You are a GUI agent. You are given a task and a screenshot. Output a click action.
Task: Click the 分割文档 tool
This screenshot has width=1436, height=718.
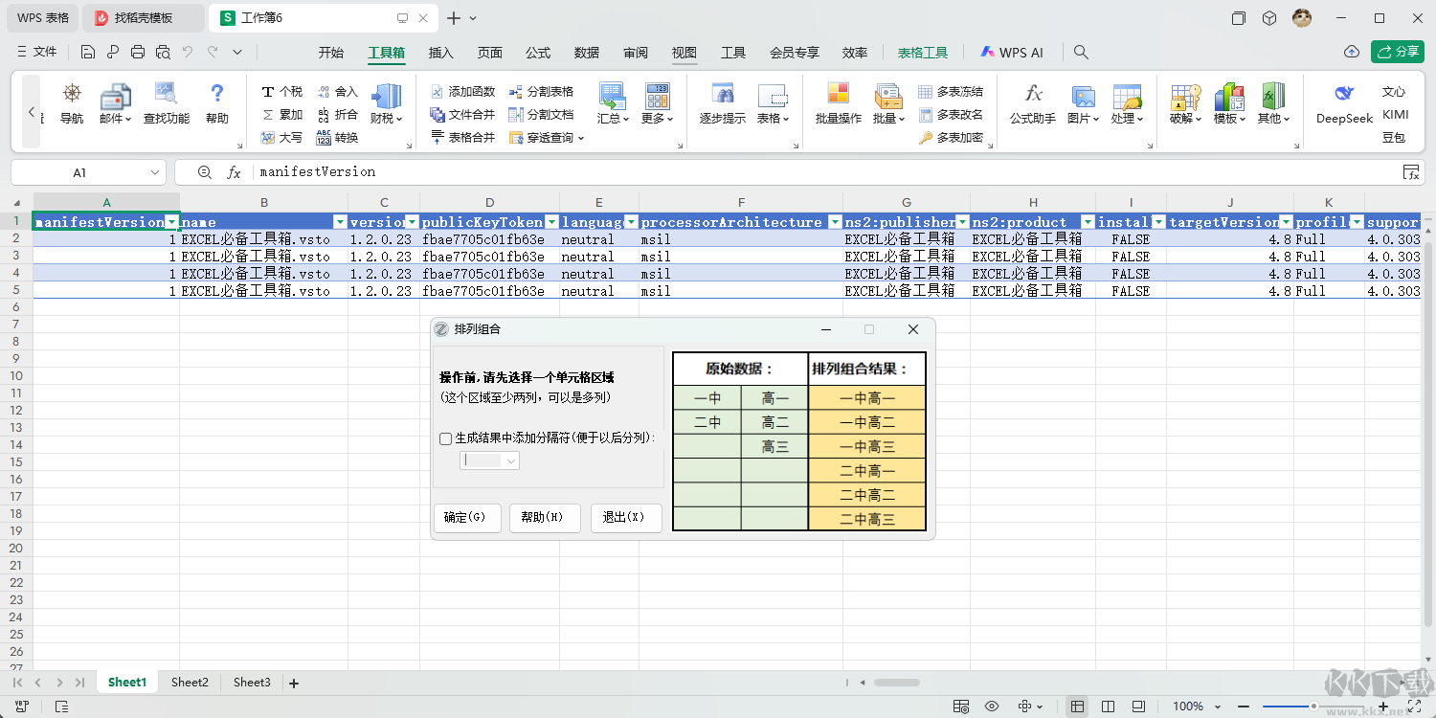[542, 115]
